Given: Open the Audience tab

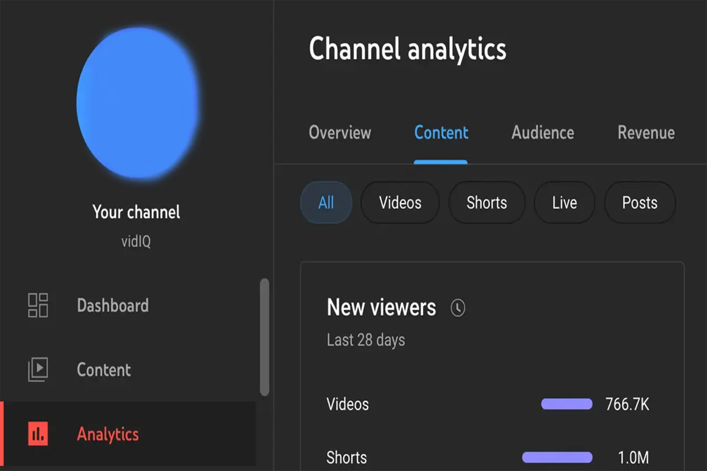Looking at the screenshot, I should pos(542,133).
